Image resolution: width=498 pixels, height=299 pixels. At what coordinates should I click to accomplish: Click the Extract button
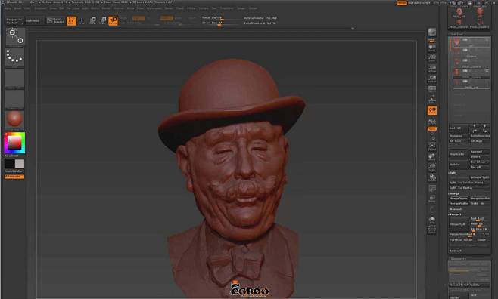pos(456,251)
